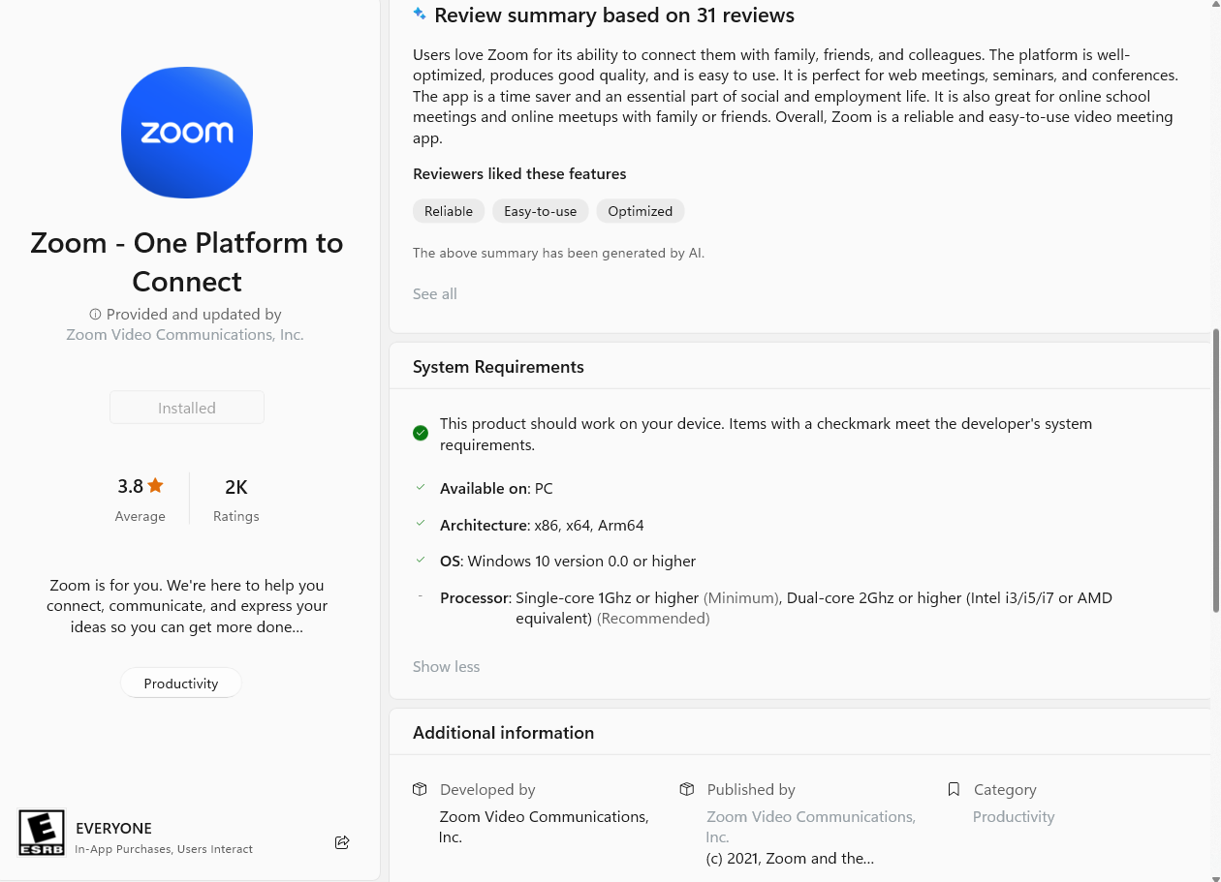Click the Zoom app logo icon

pos(187,133)
